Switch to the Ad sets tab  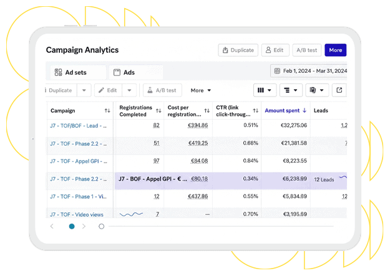coord(71,72)
